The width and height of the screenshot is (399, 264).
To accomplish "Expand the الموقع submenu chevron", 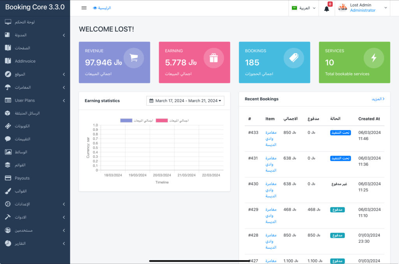I will pyautogui.click(x=64, y=74).
